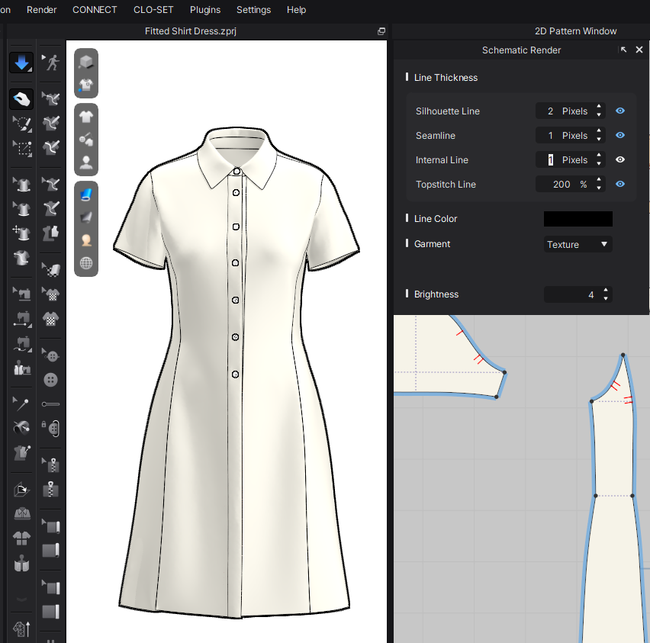Select the Segment Sewing tool
The image size is (650, 643).
(21, 318)
